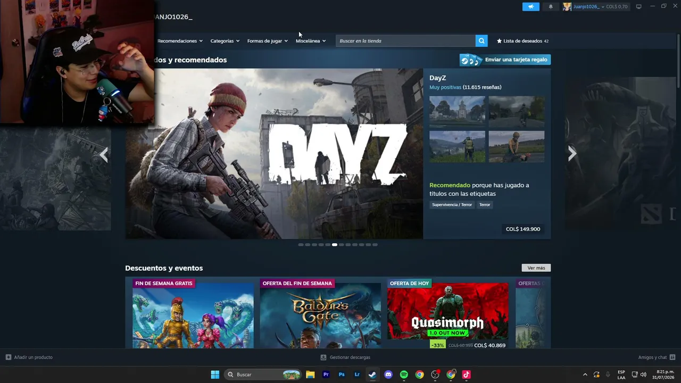Click the DayZ main featured banner image

click(274, 154)
